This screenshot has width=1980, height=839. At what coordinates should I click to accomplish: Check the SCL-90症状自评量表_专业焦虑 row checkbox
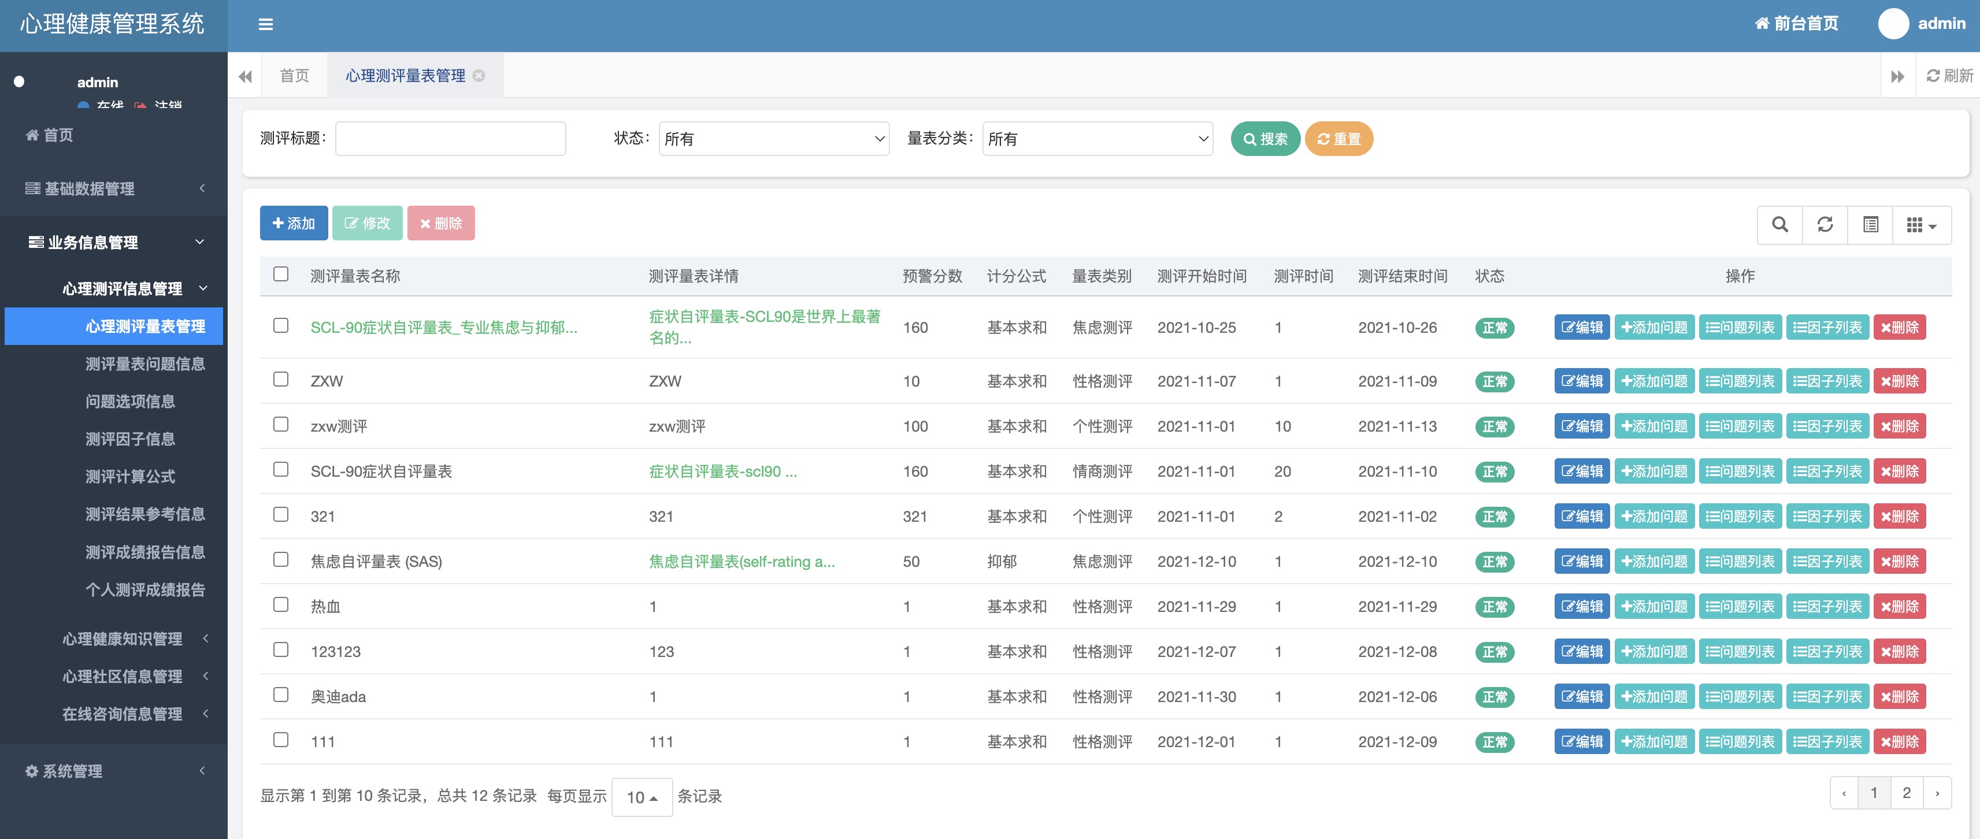point(281,326)
